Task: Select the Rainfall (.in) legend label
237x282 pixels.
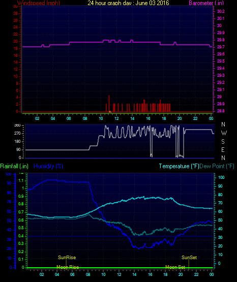Action: (14, 166)
